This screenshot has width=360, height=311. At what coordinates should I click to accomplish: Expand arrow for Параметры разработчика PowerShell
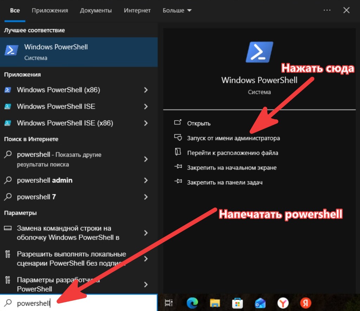click(146, 285)
